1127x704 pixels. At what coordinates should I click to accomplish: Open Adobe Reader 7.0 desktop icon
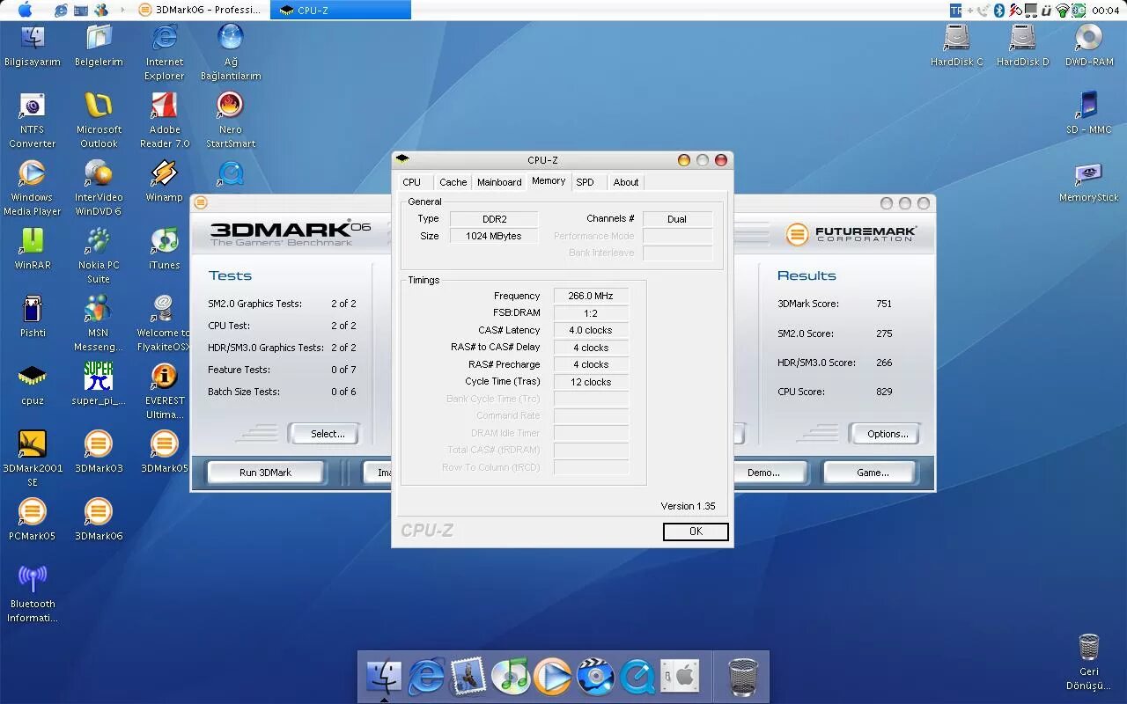click(x=165, y=106)
